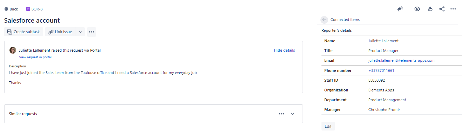Open the top-right more actions menu
This screenshot has width=471, height=134.
pos(453,9)
